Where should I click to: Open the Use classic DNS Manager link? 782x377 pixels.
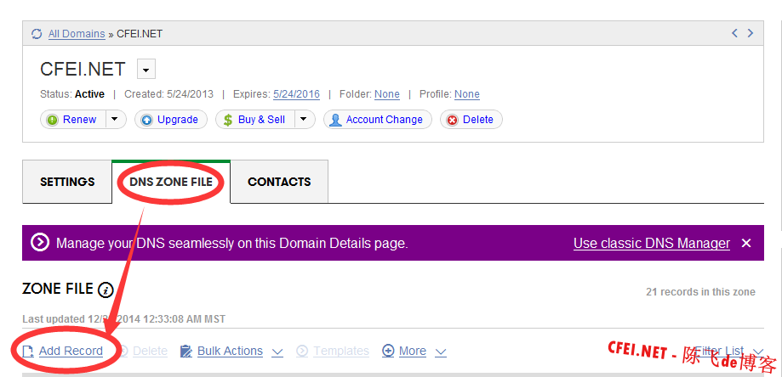[x=651, y=243]
